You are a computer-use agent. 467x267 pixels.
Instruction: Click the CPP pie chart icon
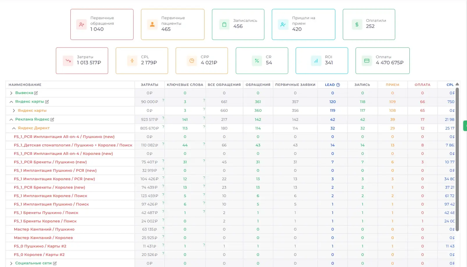click(x=192, y=61)
